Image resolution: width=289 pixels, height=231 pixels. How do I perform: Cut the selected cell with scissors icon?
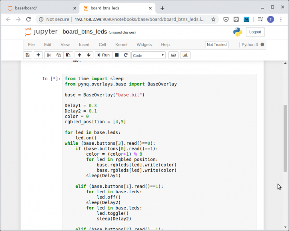tap(49, 55)
